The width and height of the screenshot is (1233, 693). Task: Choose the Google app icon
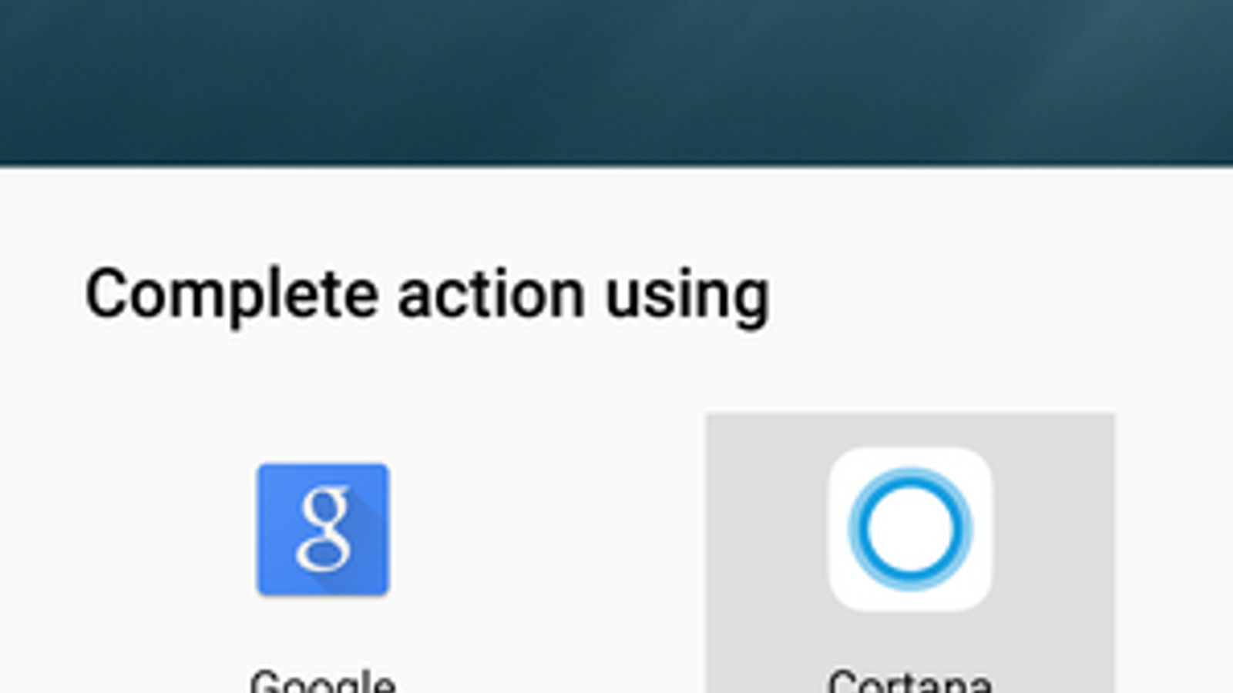tap(323, 530)
